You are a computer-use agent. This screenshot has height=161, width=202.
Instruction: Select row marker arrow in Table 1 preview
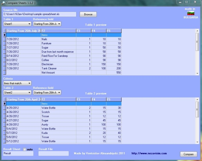(x=5, y=35)
